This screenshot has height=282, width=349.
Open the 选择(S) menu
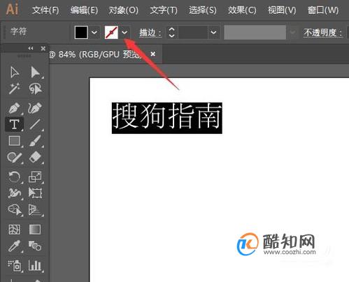(203, 10)
